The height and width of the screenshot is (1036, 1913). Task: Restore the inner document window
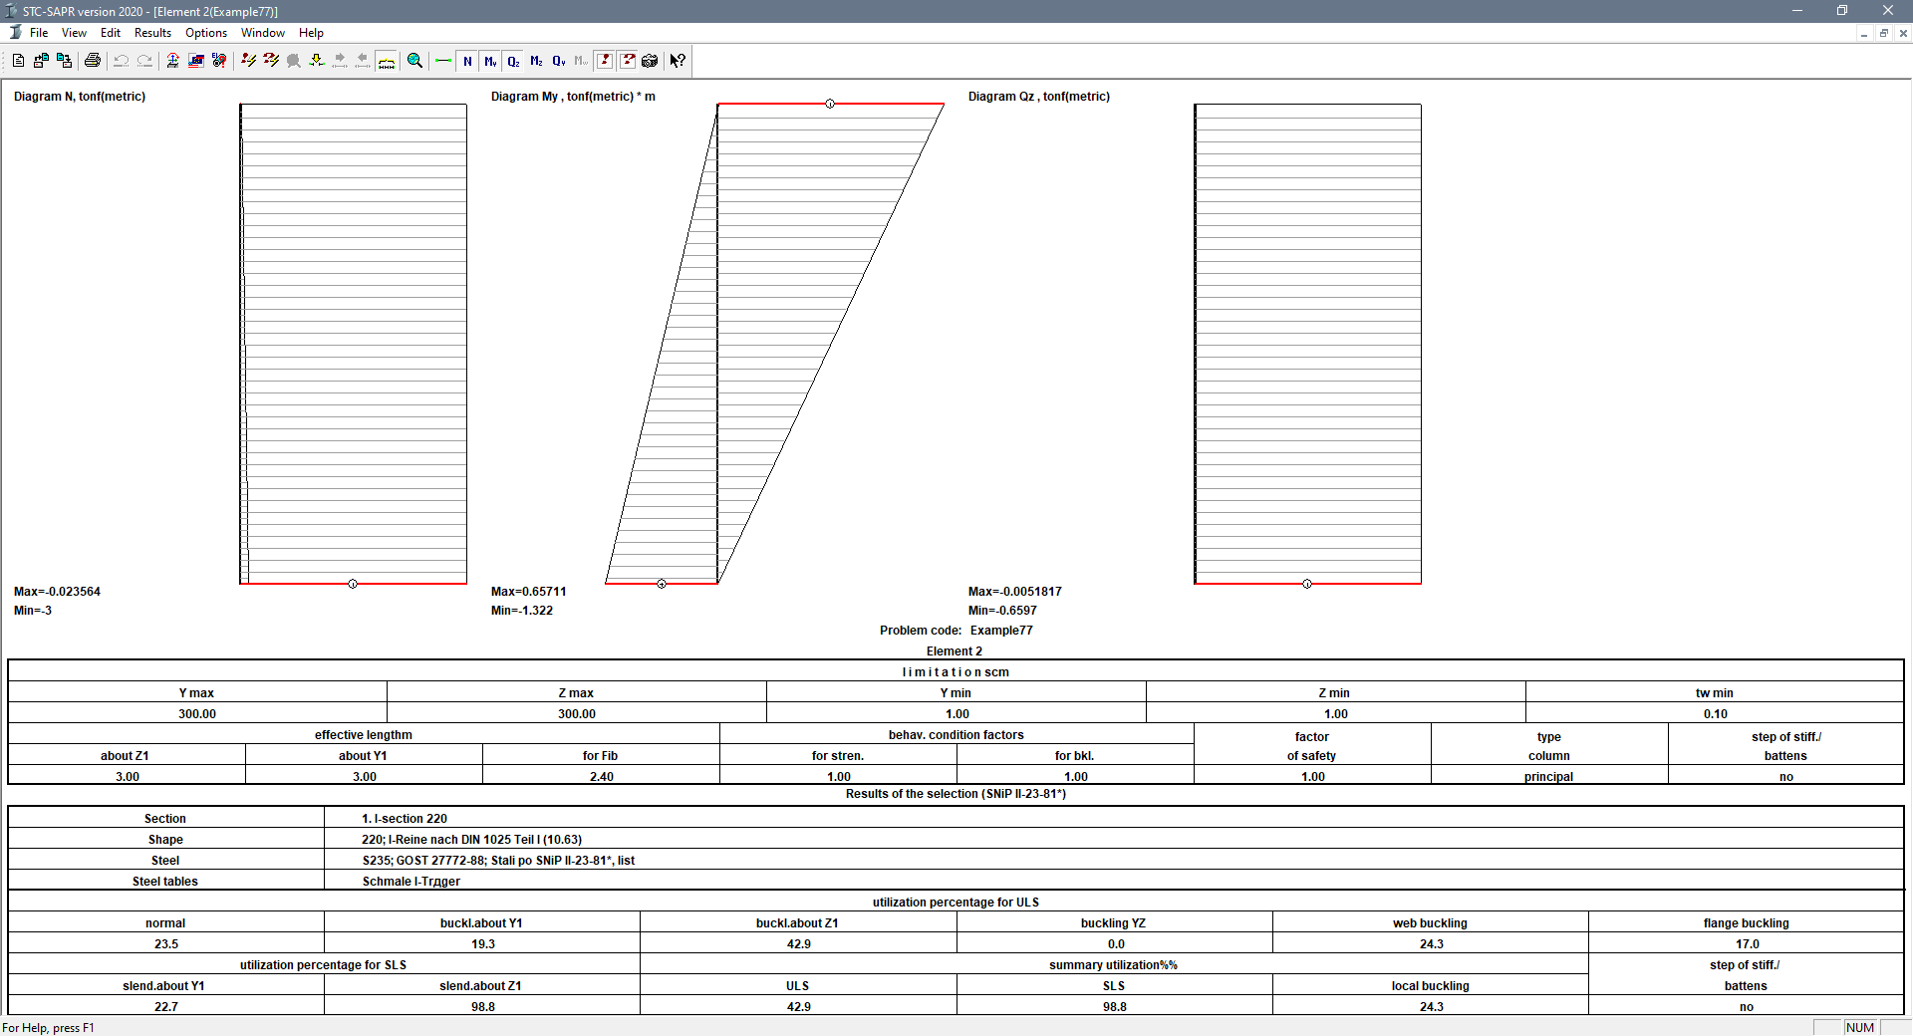tap(1883, 33)
